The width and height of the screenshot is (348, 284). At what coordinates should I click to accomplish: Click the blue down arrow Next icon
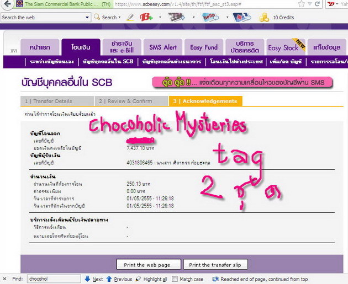pos(87,279)
